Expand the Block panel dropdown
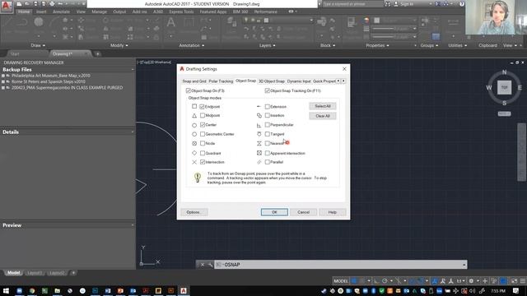527x296 pixels. (x=328, y=45)
